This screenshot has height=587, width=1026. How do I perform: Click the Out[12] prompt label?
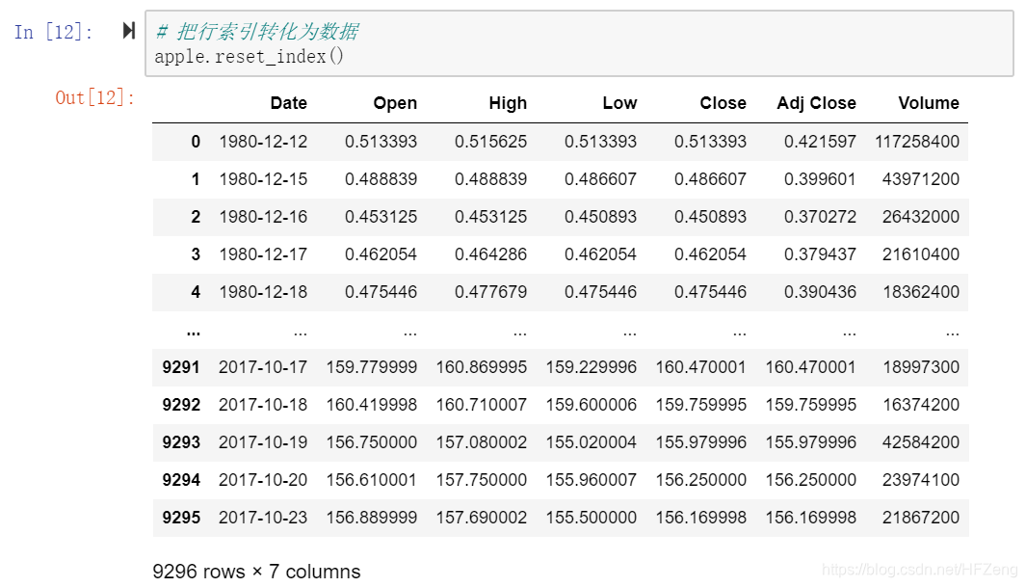pos(94,97)
